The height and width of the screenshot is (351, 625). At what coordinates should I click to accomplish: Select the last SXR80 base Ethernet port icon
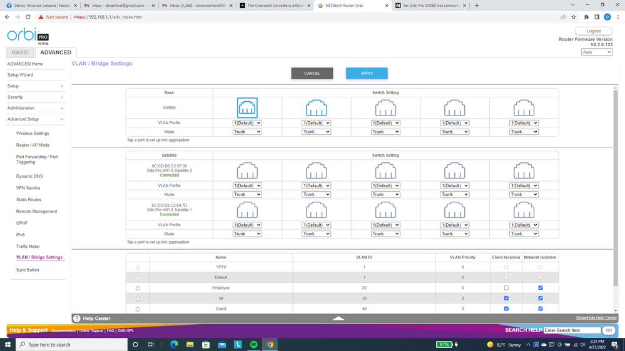pyautogui.click(x=524, y=108)
